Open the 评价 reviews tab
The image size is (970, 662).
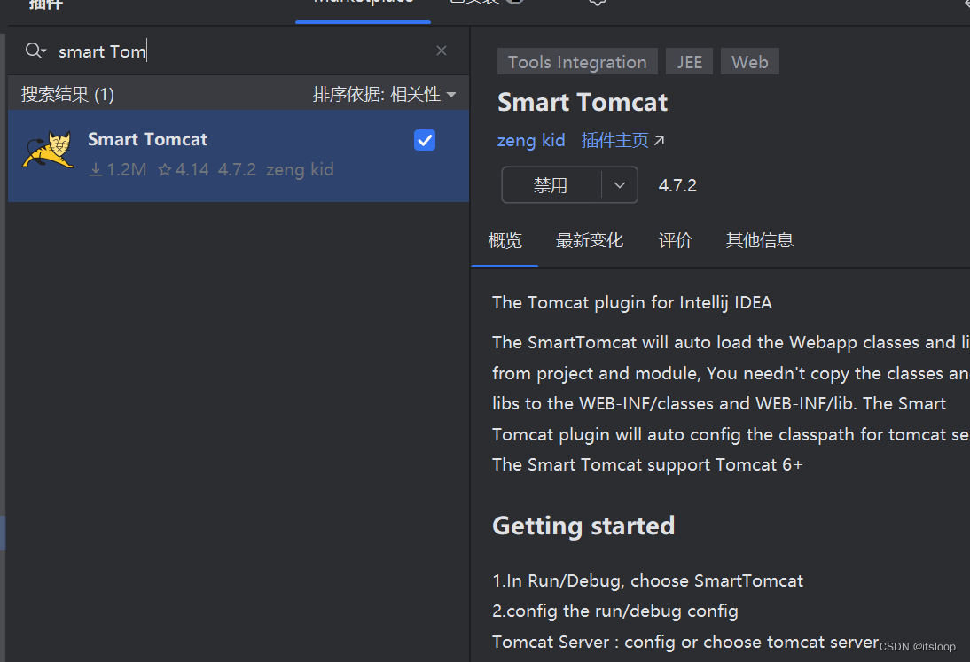675,240
